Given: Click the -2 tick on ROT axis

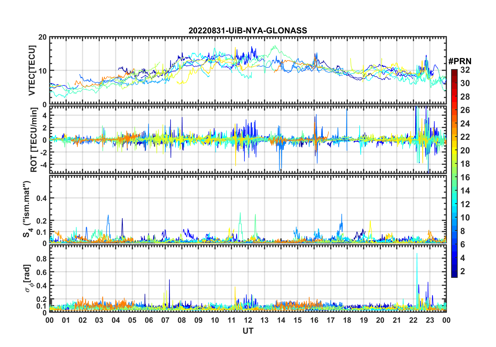Looking at the screenshot, I should (43, 152).
